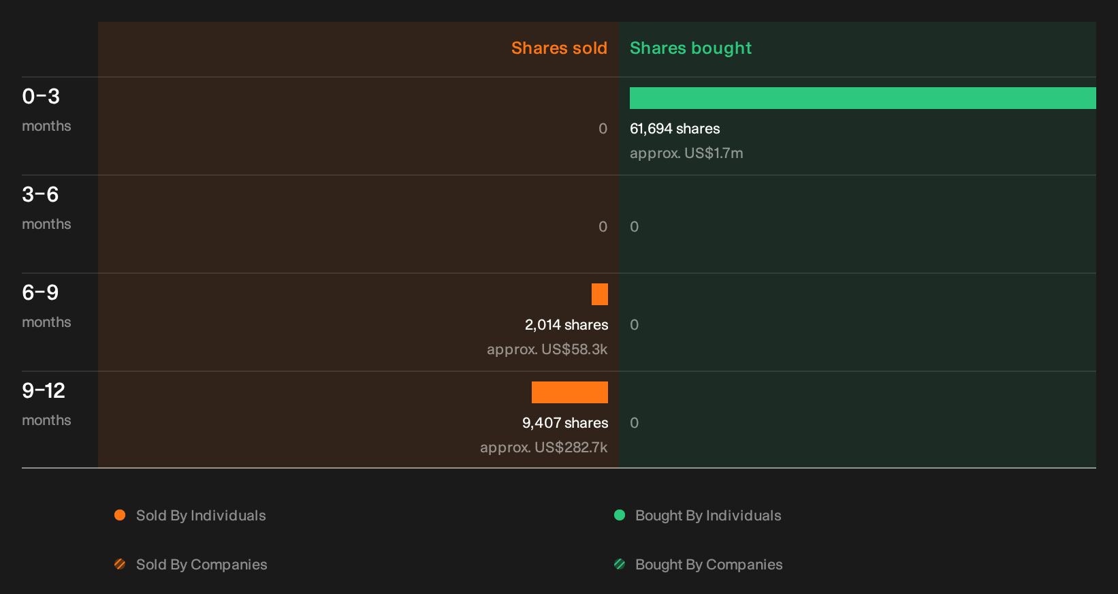Click the 'approx. US$1.7m' amount

(686, 153)
